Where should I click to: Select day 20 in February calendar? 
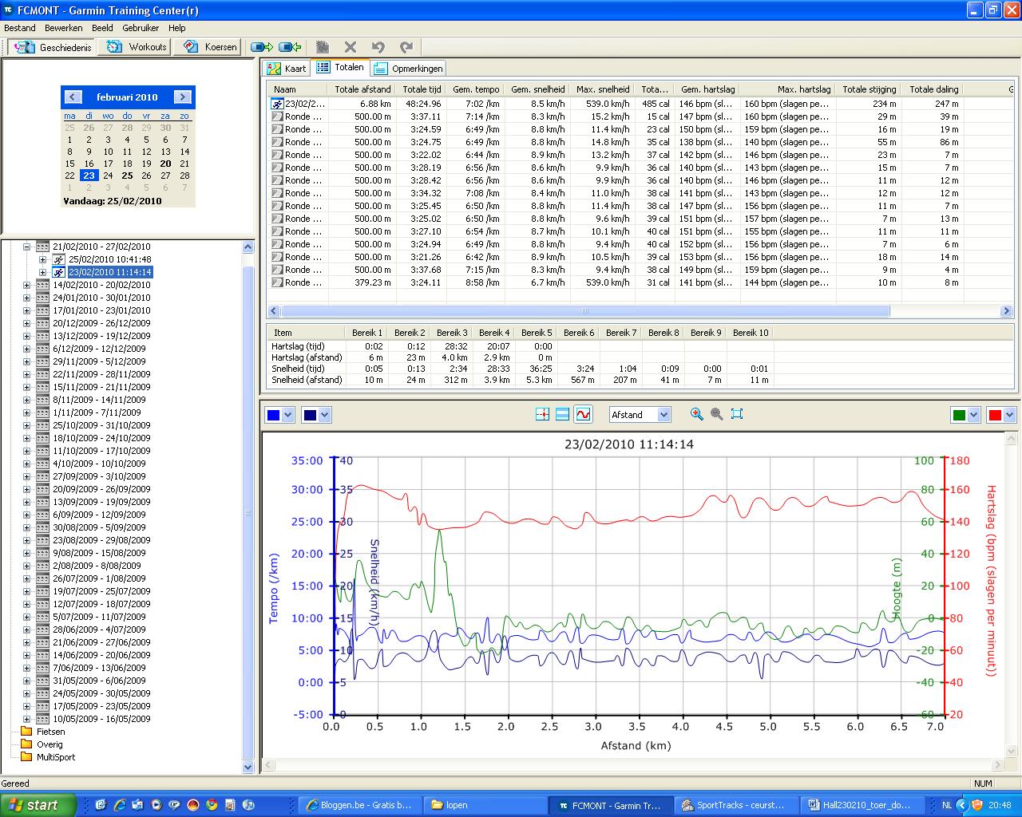pyautogui.click(x=165, y=164)
